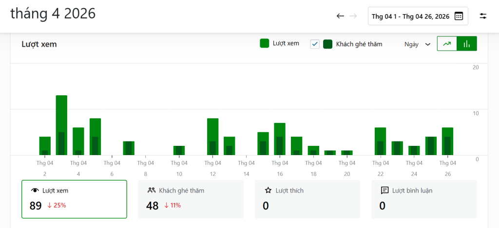499x228 pixels.
Task: Select the Lượt bình luận stats tab
Action: pos(423,199)
